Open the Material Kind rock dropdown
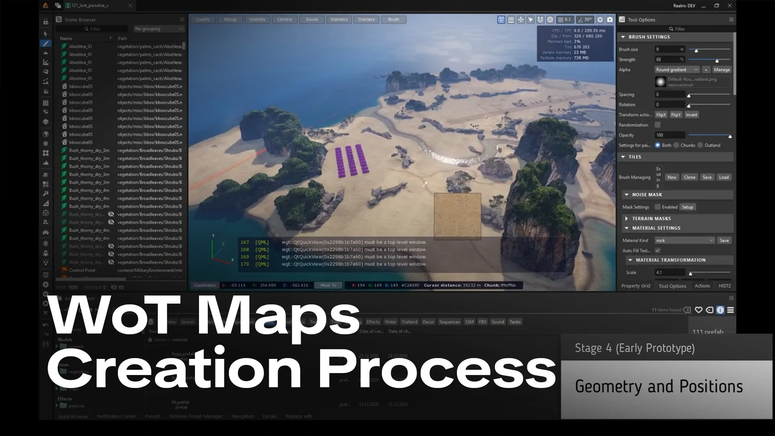Screen dimensions: 775x436 [x=685, y=241]
